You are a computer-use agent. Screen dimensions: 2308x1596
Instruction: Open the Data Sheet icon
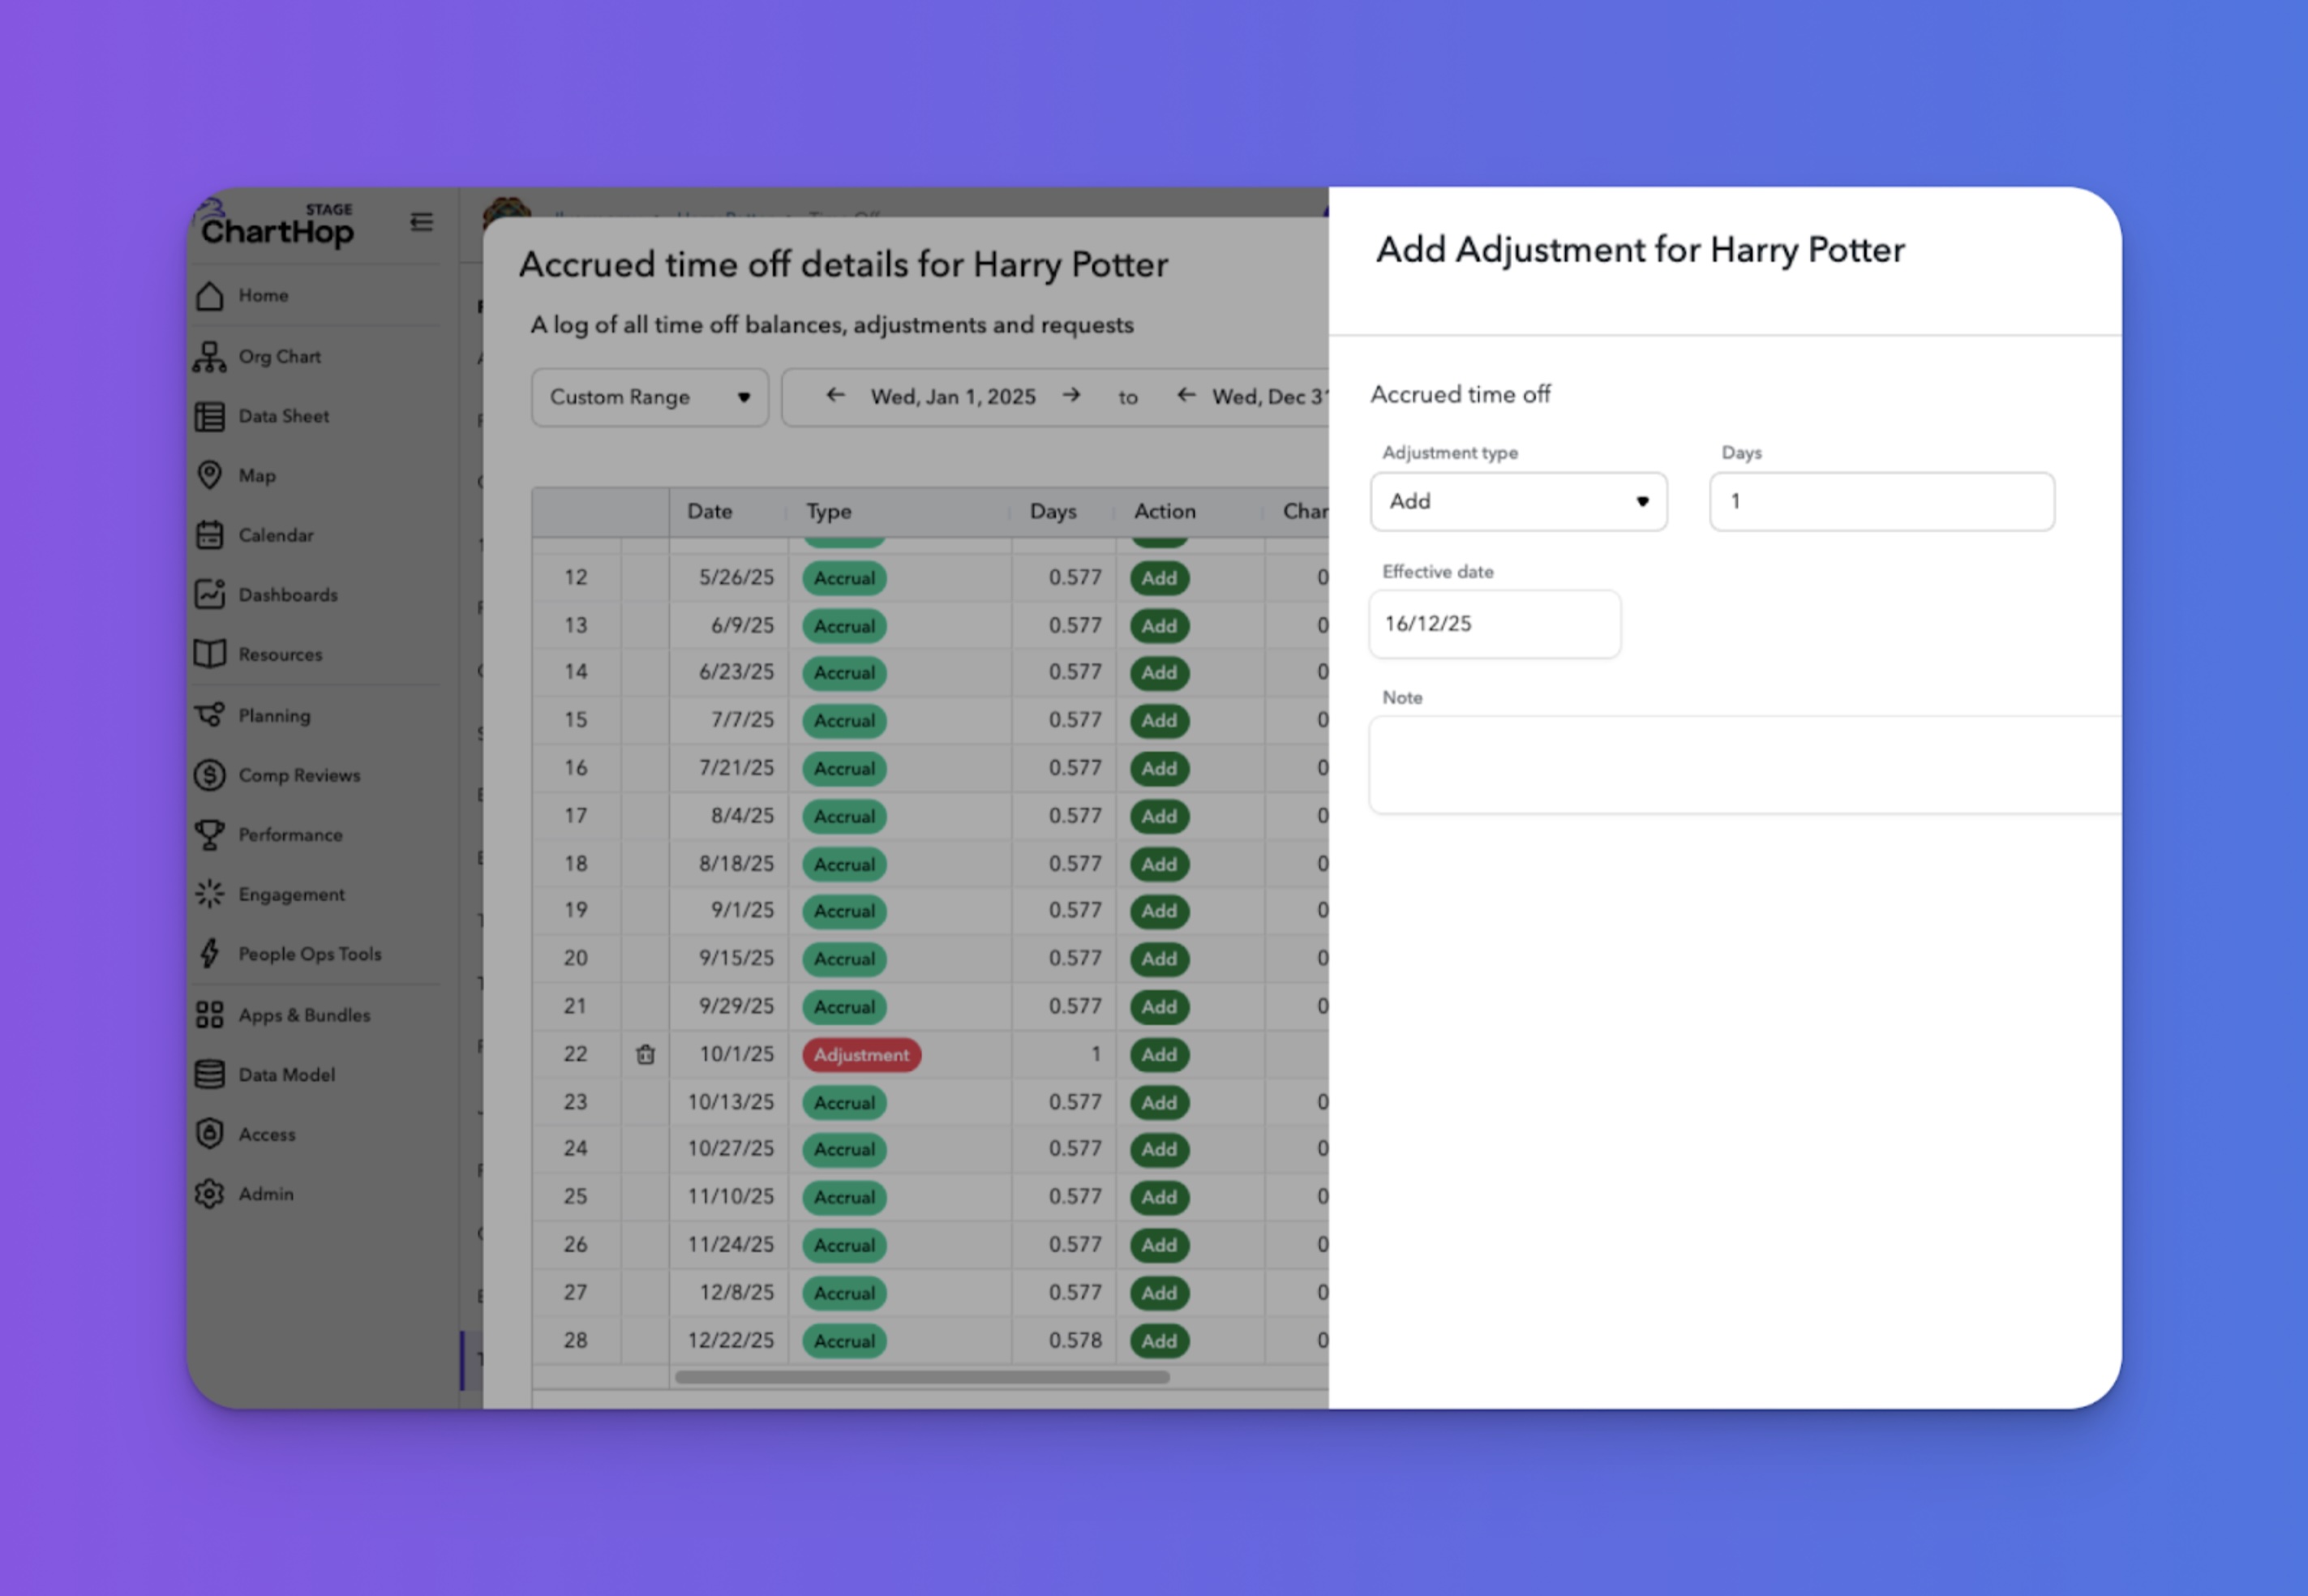point(209,417)
